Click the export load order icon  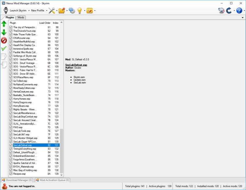[x=4, y=57]
